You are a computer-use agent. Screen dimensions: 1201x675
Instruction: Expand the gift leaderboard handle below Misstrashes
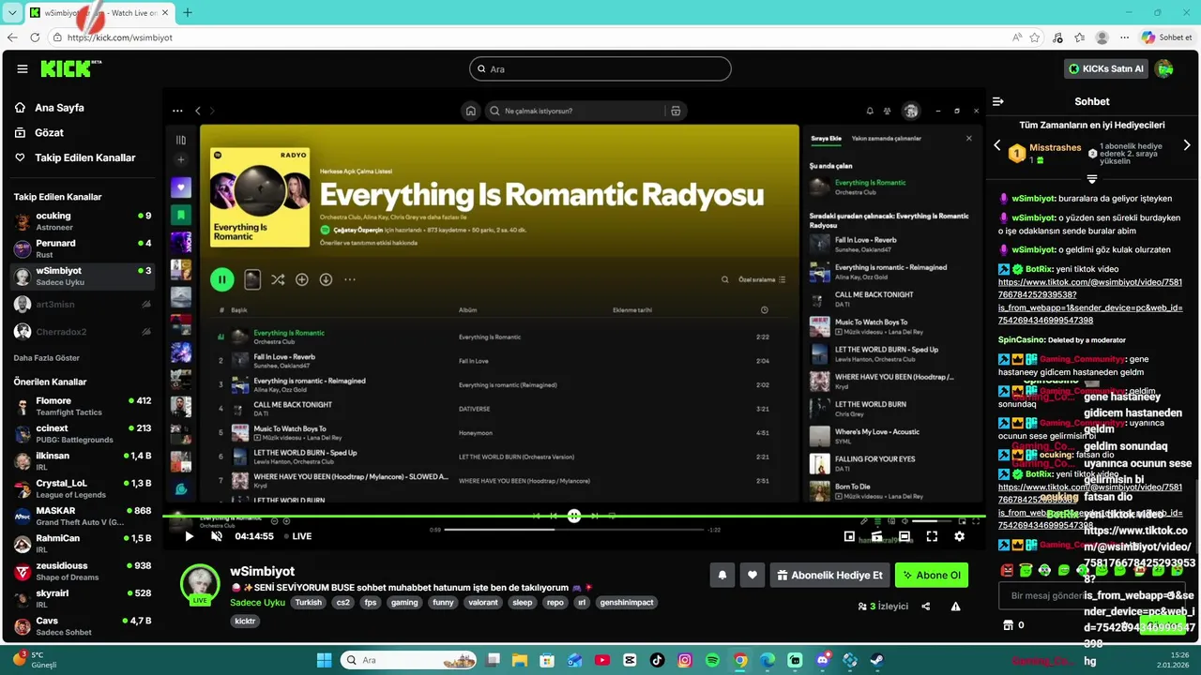pyautogui.click(x=1092, y=178)
